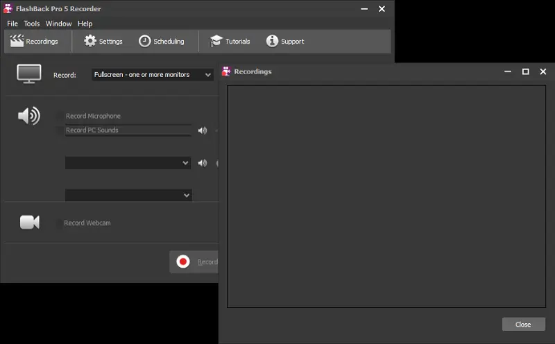Open Settings via the gear icon
Image resolution: width=555 pixels, height=344 pixels.
pyautogui.click(x=90, y=41)
